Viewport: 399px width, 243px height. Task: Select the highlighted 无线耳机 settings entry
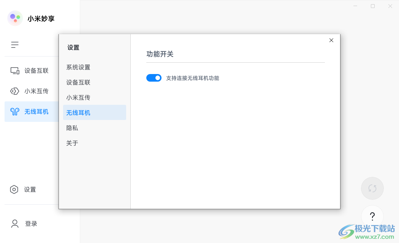(78, 113)
